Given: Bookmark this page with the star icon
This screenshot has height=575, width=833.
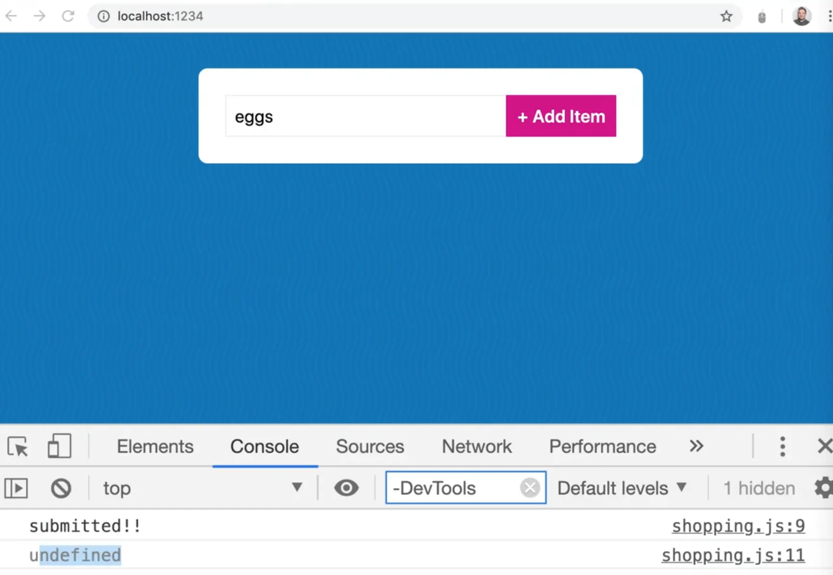Looking at the screenshot, I should tap(726, 16).
